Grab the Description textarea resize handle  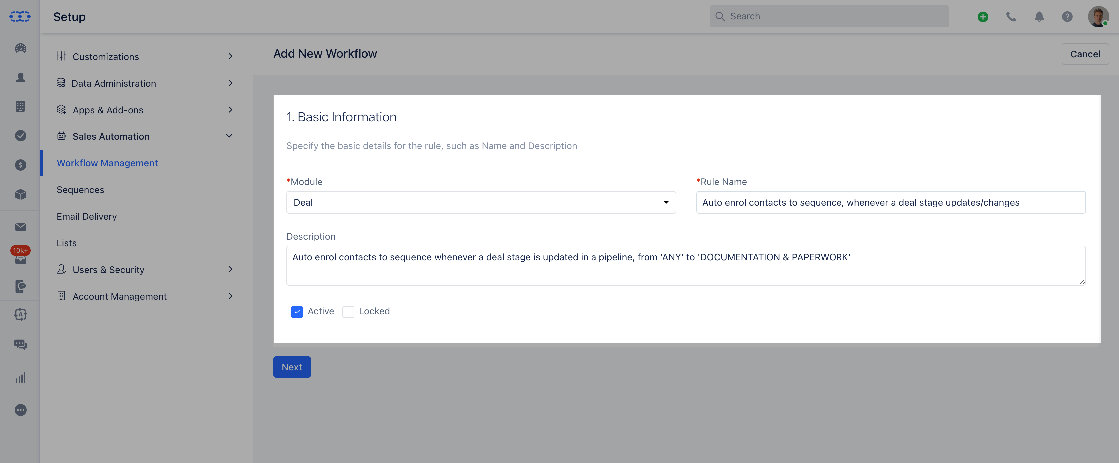(1082, 282)
